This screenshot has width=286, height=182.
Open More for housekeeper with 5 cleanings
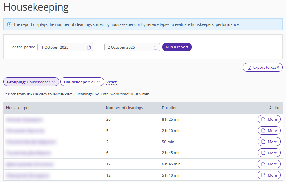tap(269, 131)
